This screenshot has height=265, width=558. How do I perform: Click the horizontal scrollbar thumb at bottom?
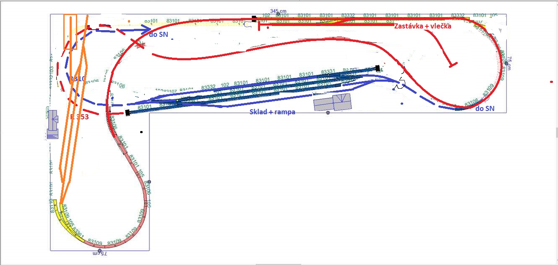point(279,264)
